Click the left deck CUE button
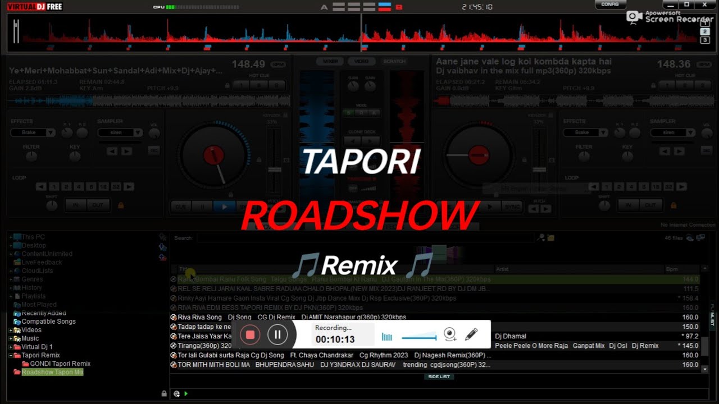This screenshot has height=404, width=719. click(x=181, y=206)
